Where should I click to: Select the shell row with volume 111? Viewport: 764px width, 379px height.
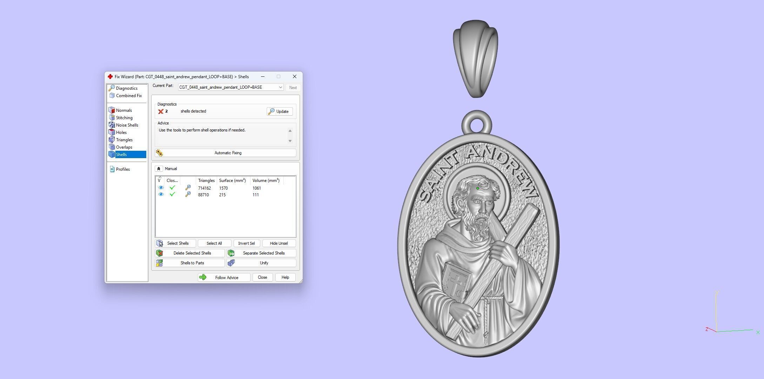[225, 195]
